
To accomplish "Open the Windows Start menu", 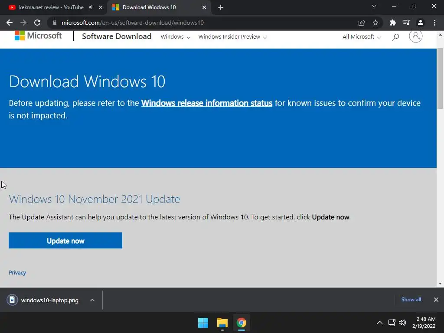I will click(x=203, y=323).
